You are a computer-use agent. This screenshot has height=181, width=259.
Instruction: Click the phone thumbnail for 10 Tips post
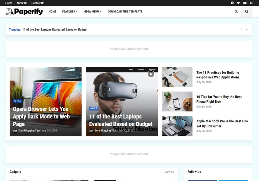click(177, 101)
